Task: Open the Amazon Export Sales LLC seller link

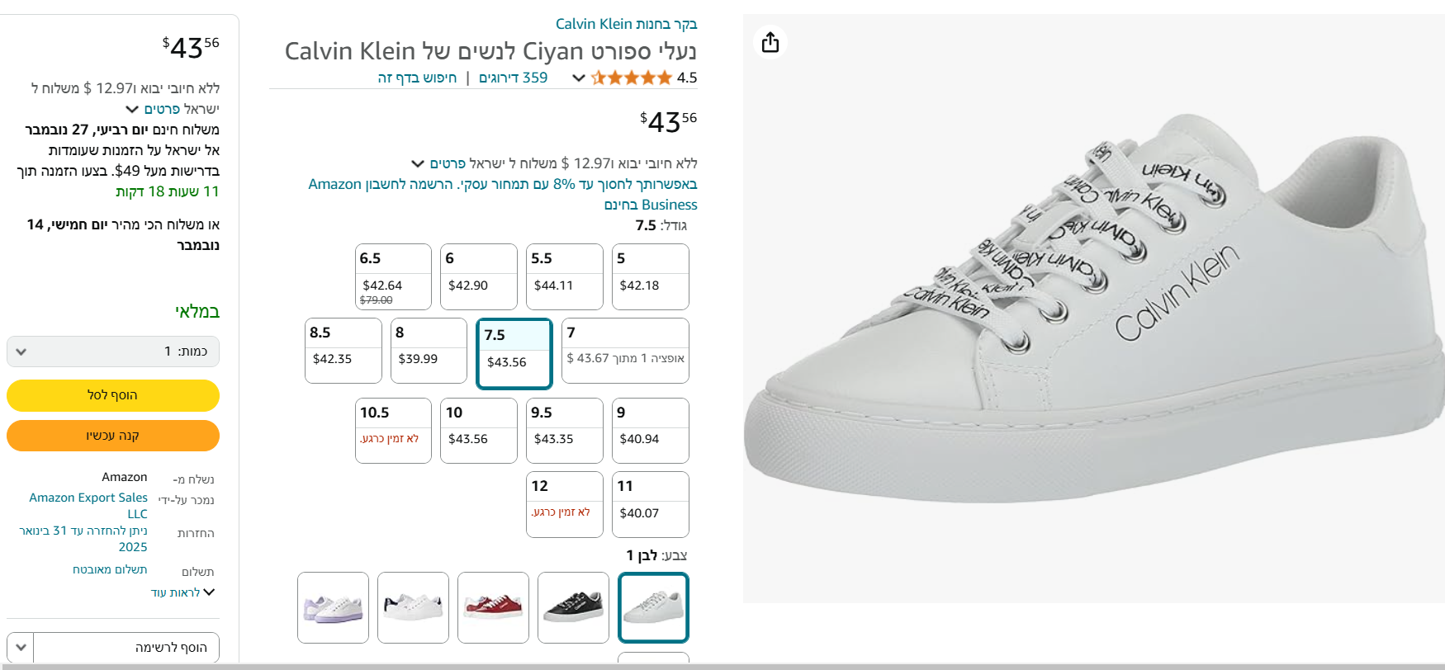Action: 88,505
